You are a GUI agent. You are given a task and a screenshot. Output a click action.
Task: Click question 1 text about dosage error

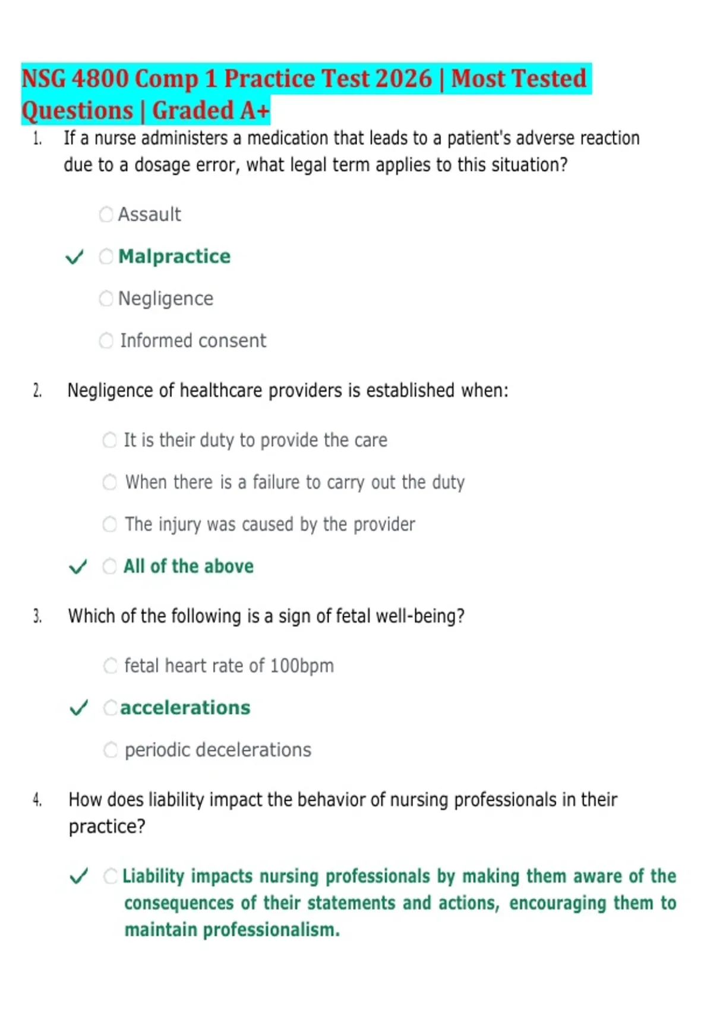pos(352,151)
